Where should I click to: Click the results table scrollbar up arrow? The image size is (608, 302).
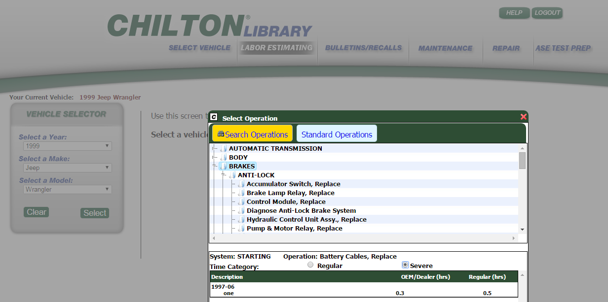(523, 275)
